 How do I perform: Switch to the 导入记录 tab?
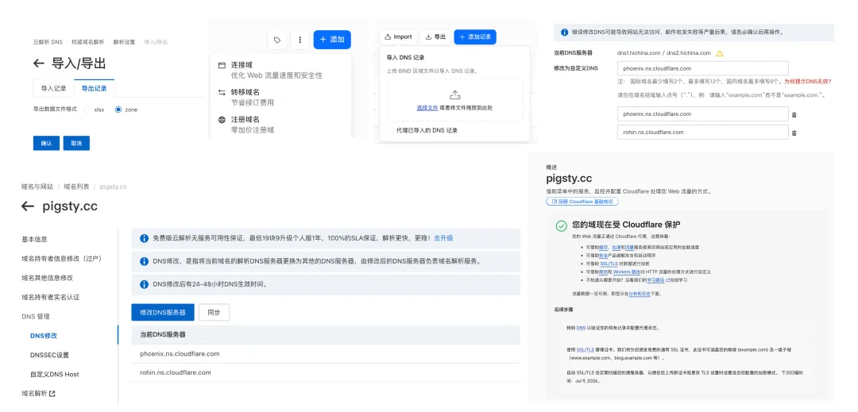[54, 89]
